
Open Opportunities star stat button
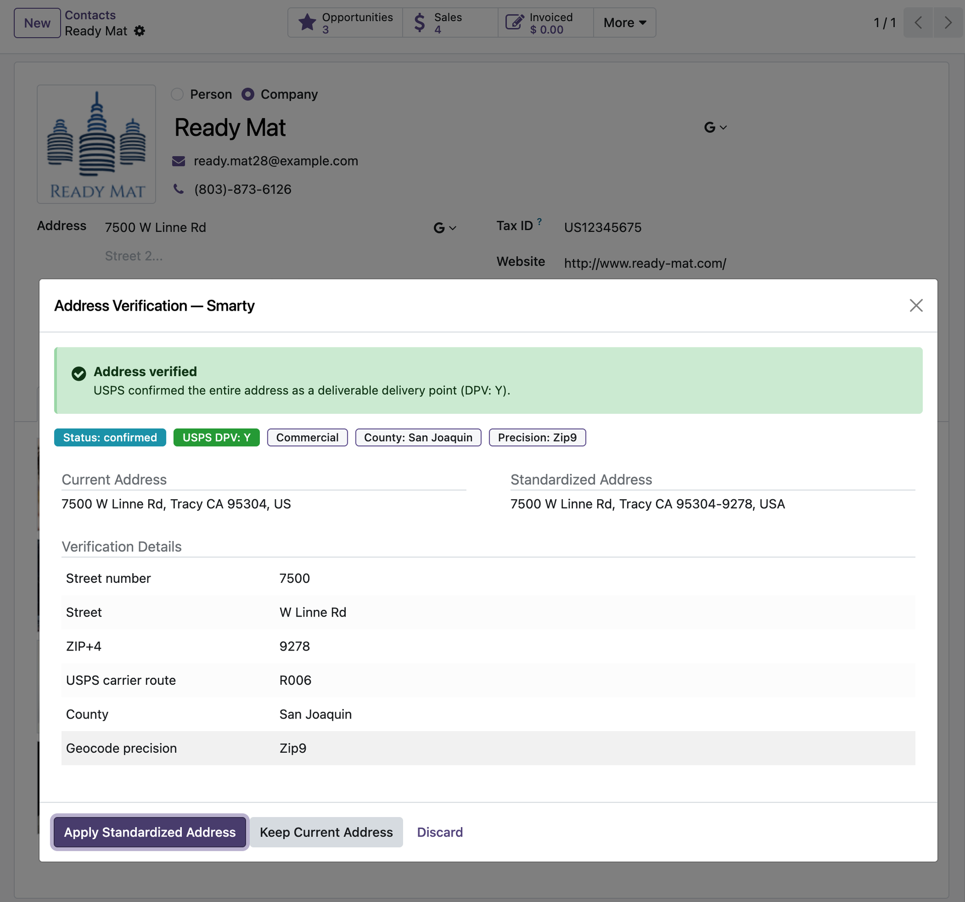click(x=345, y=23)
